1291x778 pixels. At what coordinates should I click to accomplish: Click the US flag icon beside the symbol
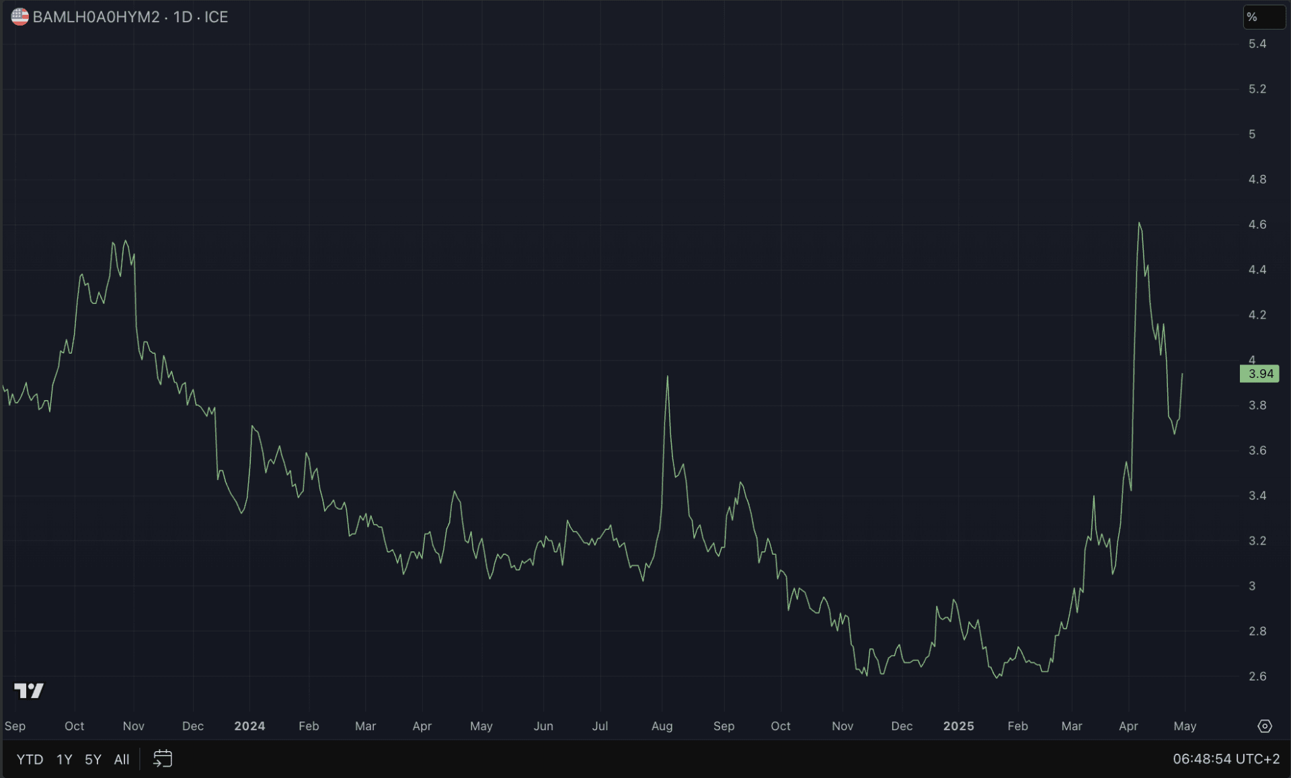[x=19, y=17]
